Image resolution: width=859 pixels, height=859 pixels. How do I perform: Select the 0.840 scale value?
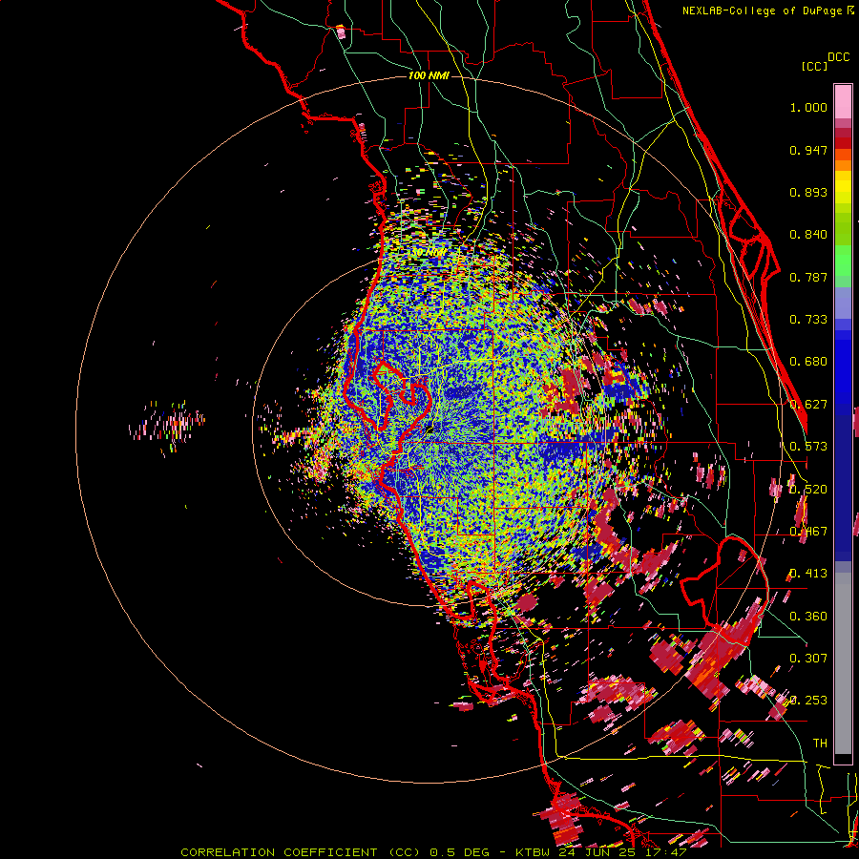pos(808,235)
